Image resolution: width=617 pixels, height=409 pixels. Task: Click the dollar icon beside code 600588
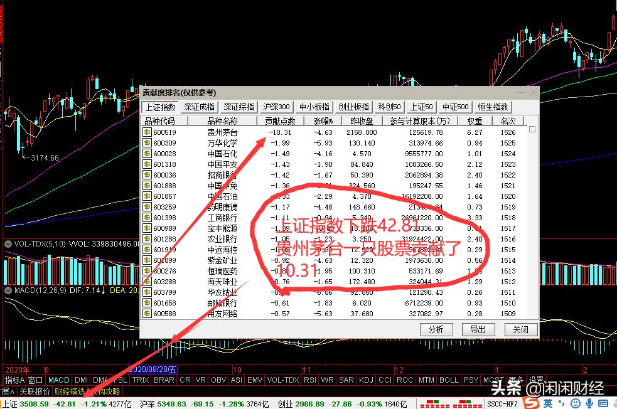click(147, 313)
